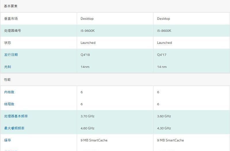The height and width of the screenshot is (151, 230).
Task: Click the i5-8600K processor number cell
Action: point(164,31)
